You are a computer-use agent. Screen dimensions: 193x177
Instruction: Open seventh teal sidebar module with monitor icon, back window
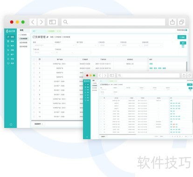(x=11, y=63)
